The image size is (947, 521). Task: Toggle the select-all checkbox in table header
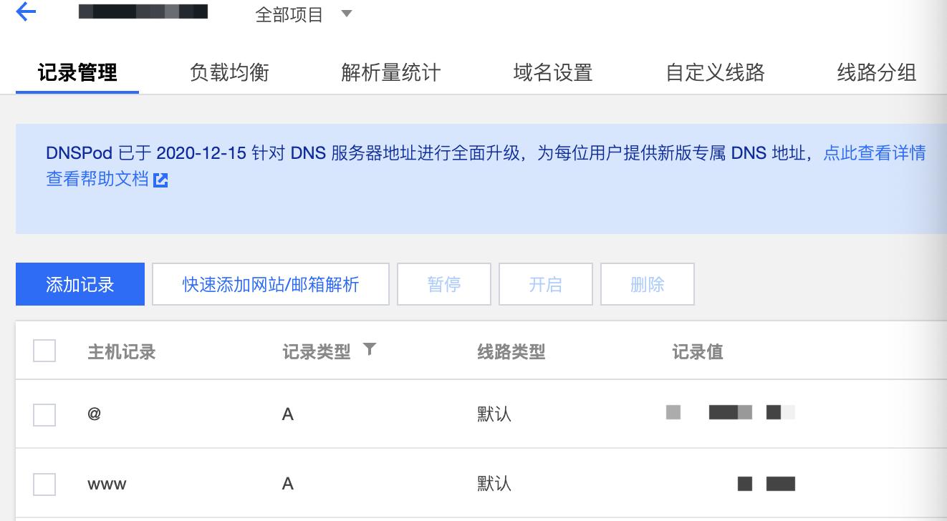click(44, 351)
